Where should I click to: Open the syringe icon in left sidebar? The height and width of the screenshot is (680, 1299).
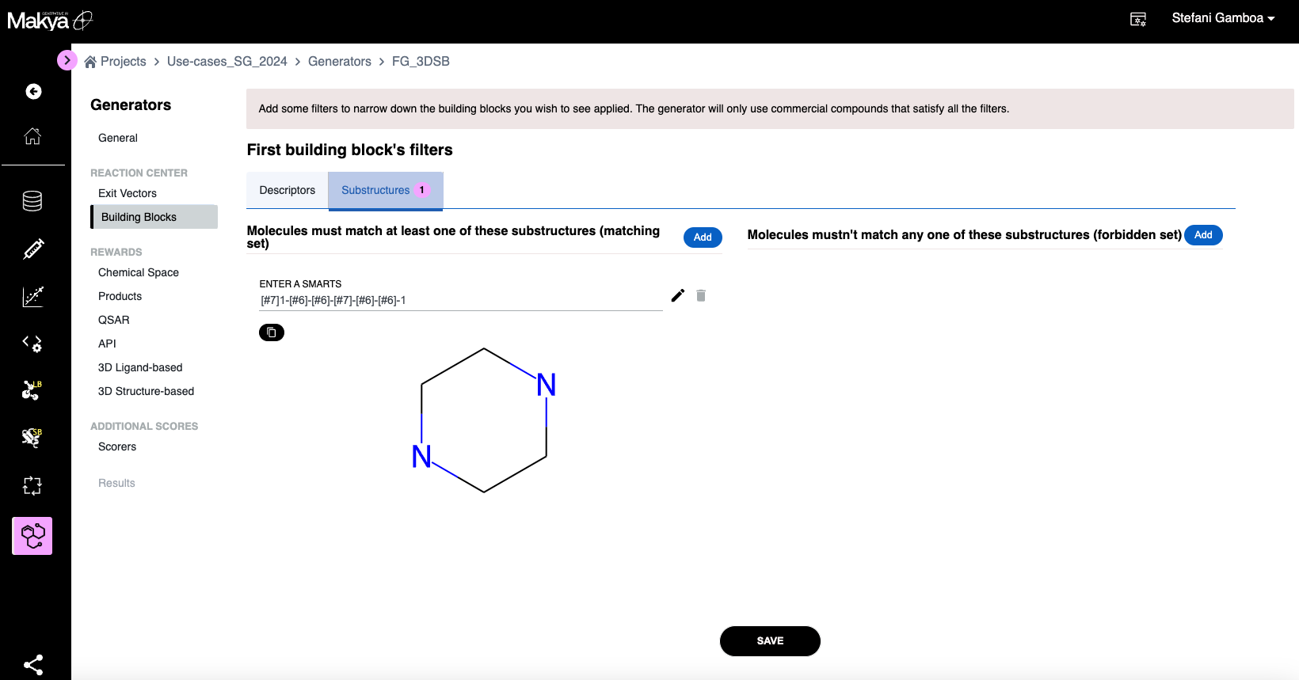[32, 249]
